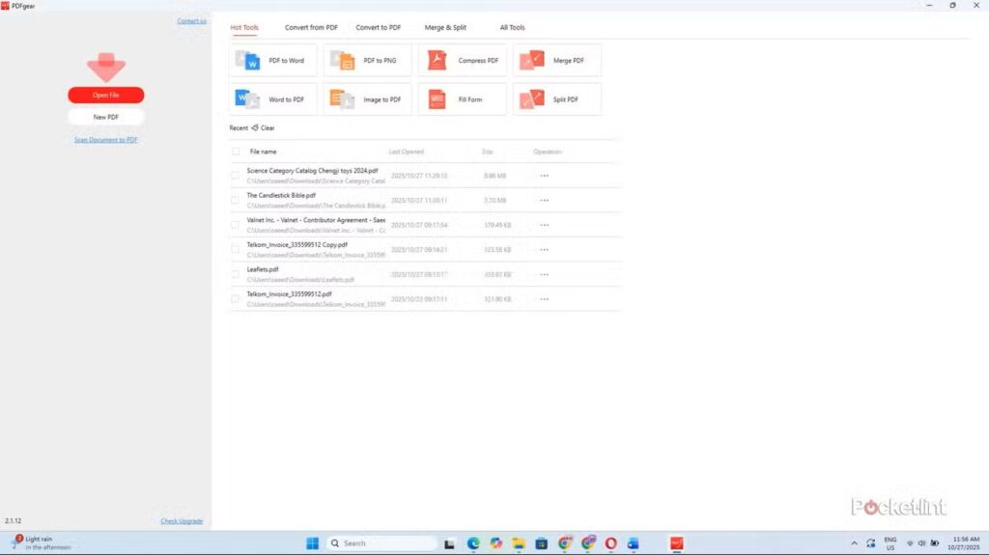Follow the Scan Document to PDF link
The height and width of the screenshot is (555, 989).
coord(106,140)
